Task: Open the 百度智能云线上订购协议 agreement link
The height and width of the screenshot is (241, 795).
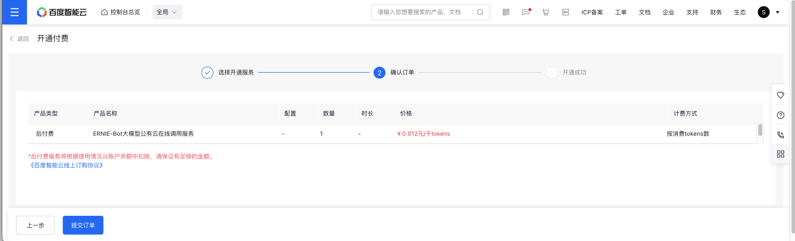Action: coord(66,165)
